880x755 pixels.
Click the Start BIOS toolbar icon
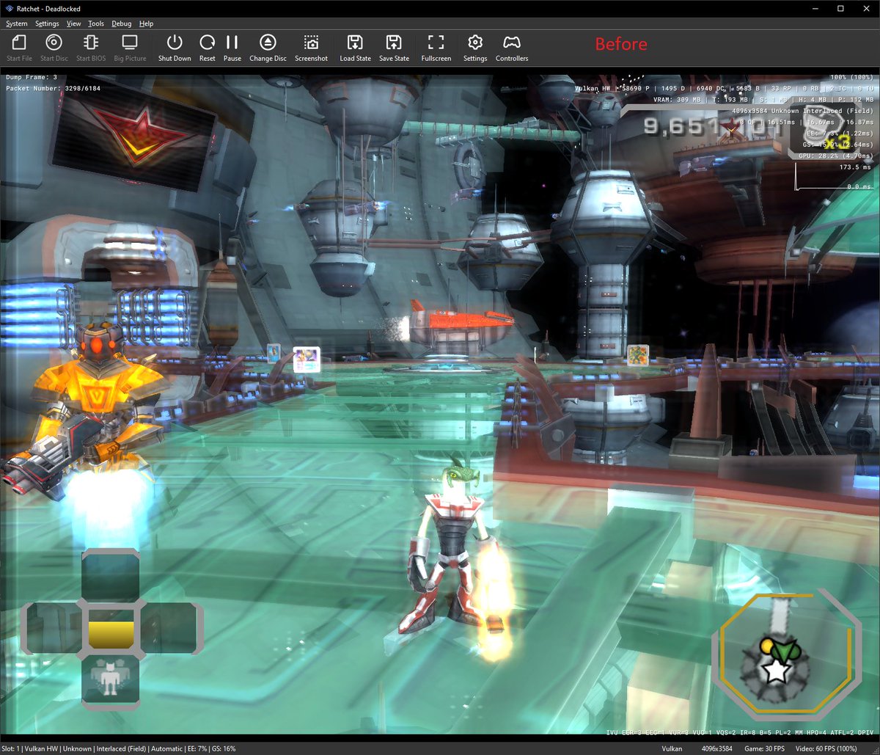click(91, 48)
